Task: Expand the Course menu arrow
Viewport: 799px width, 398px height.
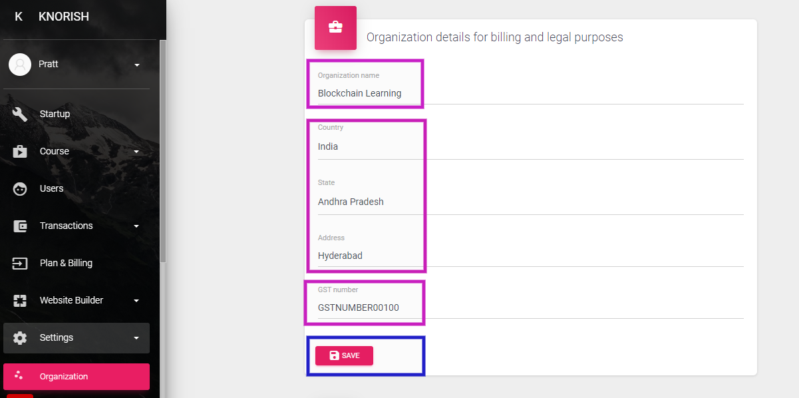Action: click(x=136, y=152)
